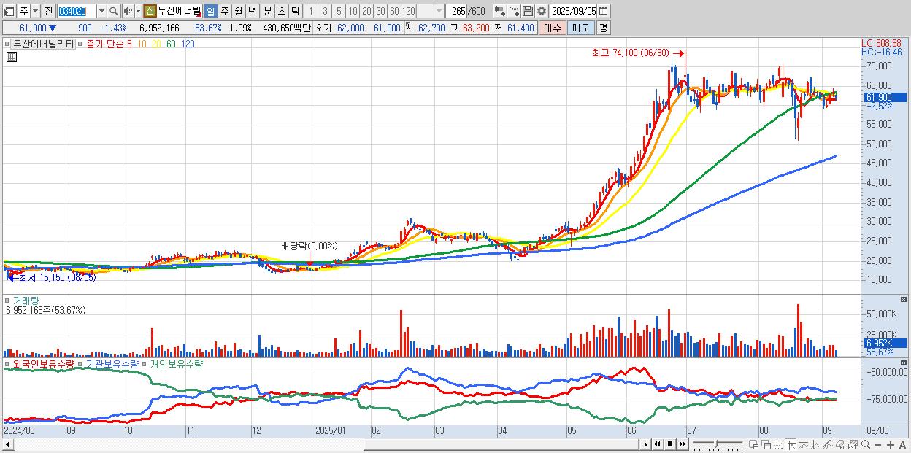Click the chart image overlay icon
This screenshot has height=453, width=911.
click(853, 445)
